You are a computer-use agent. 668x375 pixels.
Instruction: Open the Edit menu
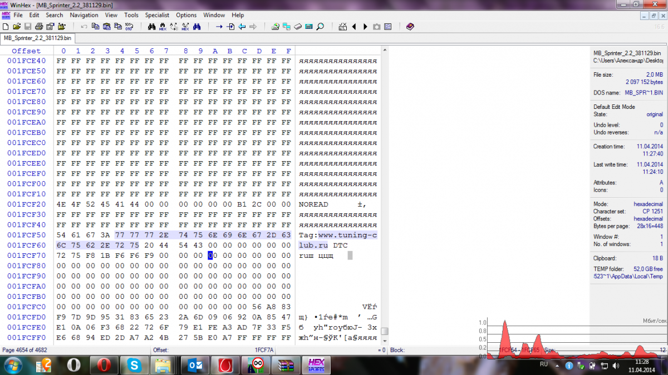(x=35, y=15)
